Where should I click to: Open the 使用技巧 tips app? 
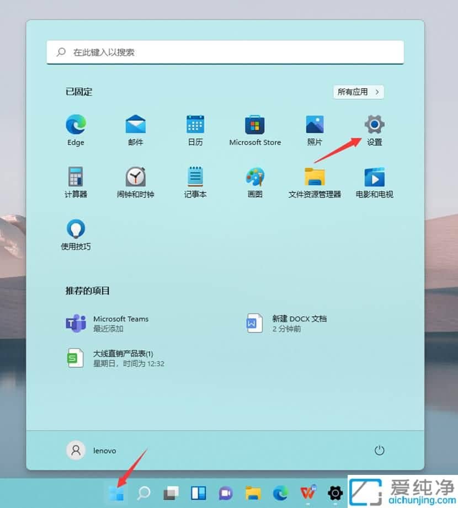tap(76, 234)
